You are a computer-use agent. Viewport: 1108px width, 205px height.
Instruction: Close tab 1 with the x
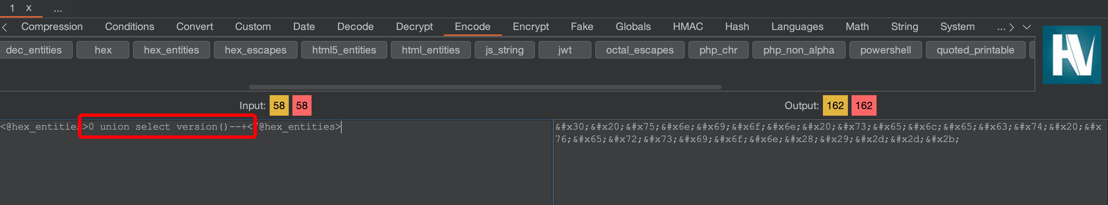pos(29,8)
